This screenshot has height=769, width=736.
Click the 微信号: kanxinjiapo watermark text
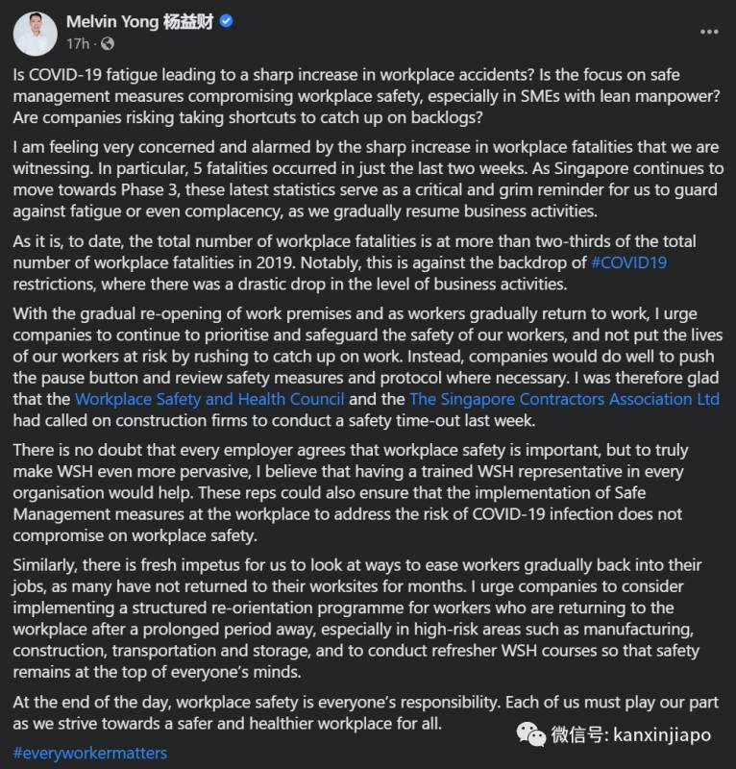(630, 735)
